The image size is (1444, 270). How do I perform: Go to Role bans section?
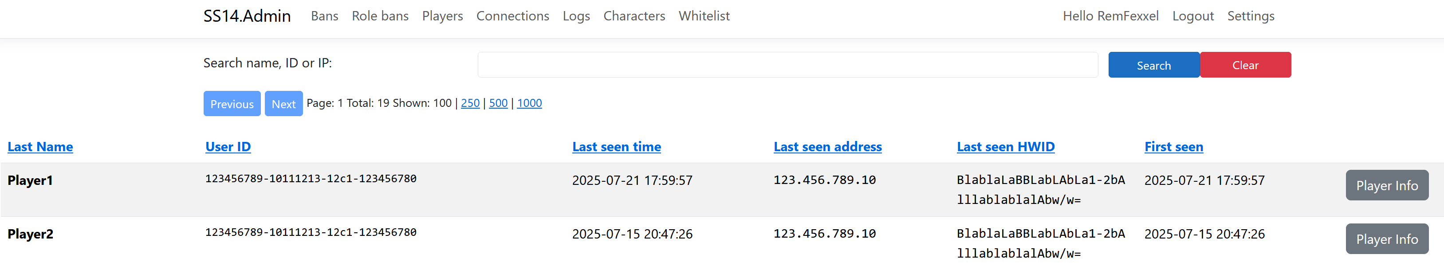pyautogui.click(x=380, y=16)
